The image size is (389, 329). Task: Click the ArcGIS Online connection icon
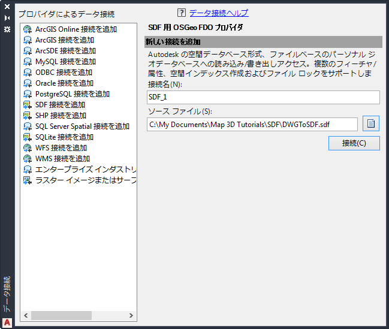(28, 29)
